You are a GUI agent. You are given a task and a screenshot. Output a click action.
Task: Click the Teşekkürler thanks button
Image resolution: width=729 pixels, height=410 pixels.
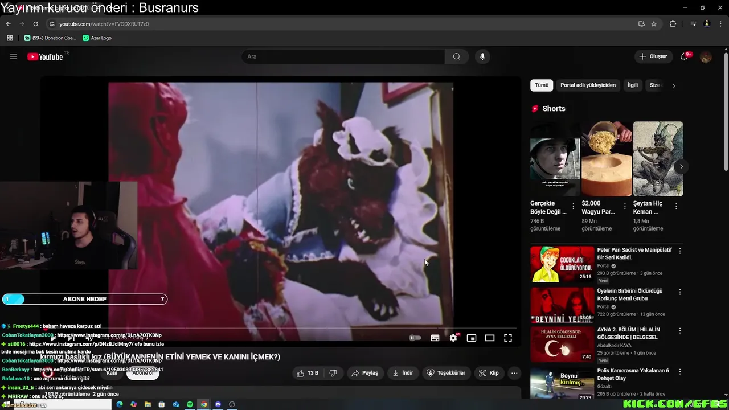[447, 373]
